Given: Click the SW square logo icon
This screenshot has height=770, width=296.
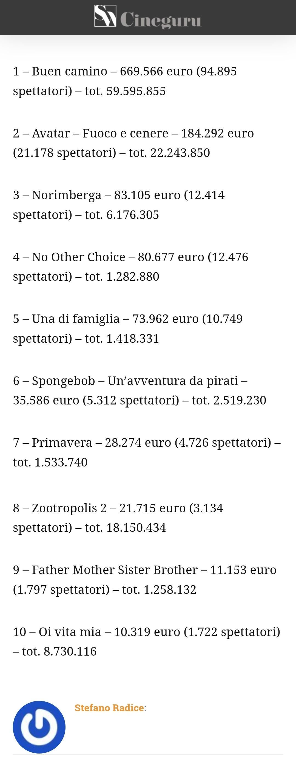Looking at the screenshot, I should pyautogui.click(x=105, y=16).
